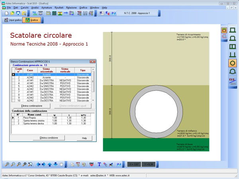Close the Elenco Combinazioni dialog
The width and height of the screenshot is (239, 179).
coord(93,62)
